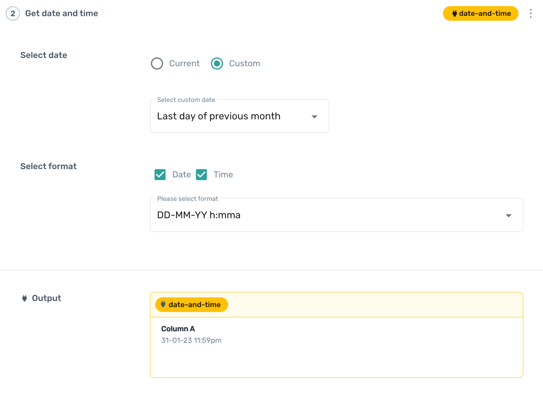Open the three-dot more options menu
Screen dimensions: 543x395
click(x=530, y=13)
